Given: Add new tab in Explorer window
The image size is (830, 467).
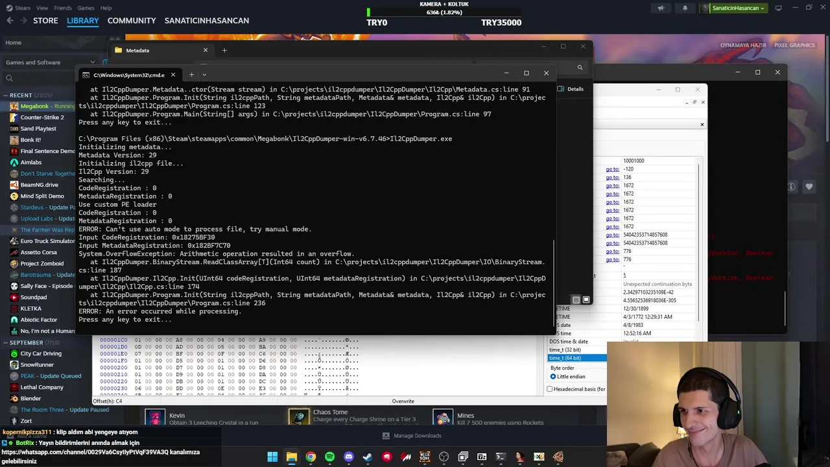Looking at the screenshot, I should 224,50.
